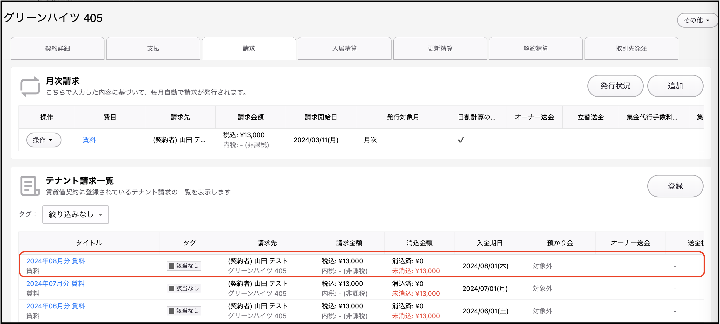Click the monthly billing repeat icon
Viewport: 720px width, 324px height.
[30, 86]
